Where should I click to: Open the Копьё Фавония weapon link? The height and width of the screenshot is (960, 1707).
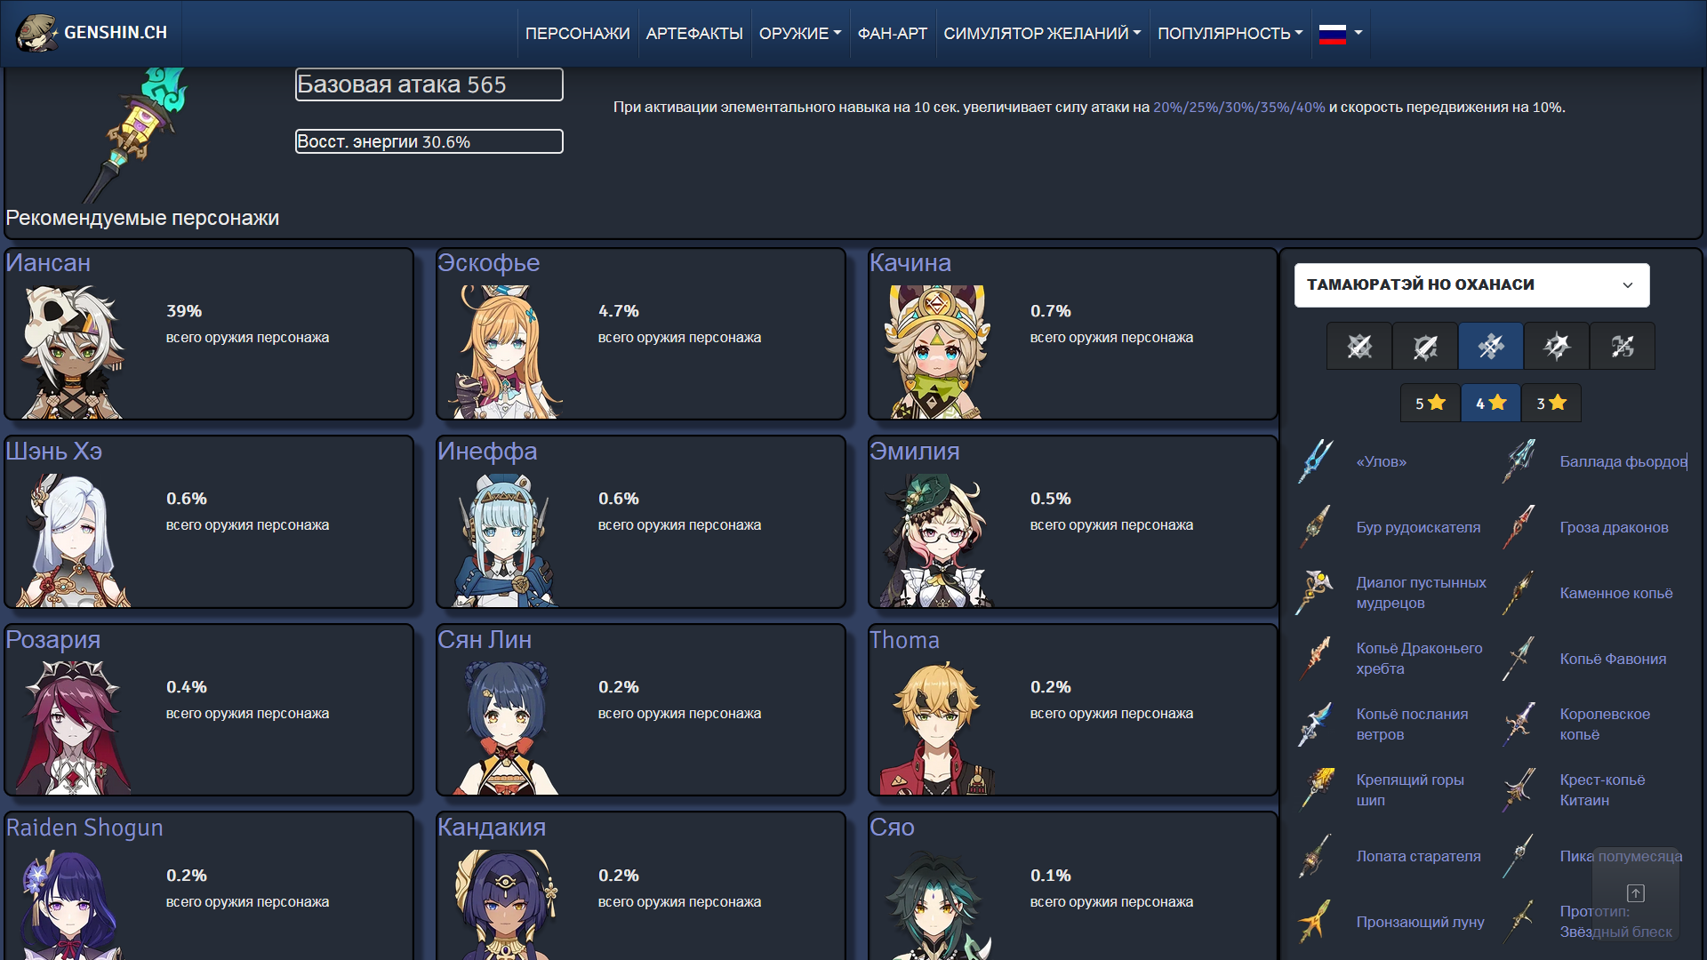[1612, 659]
